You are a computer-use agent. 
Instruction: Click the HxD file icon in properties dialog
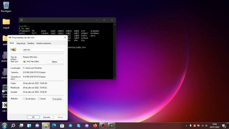[13, 50]
